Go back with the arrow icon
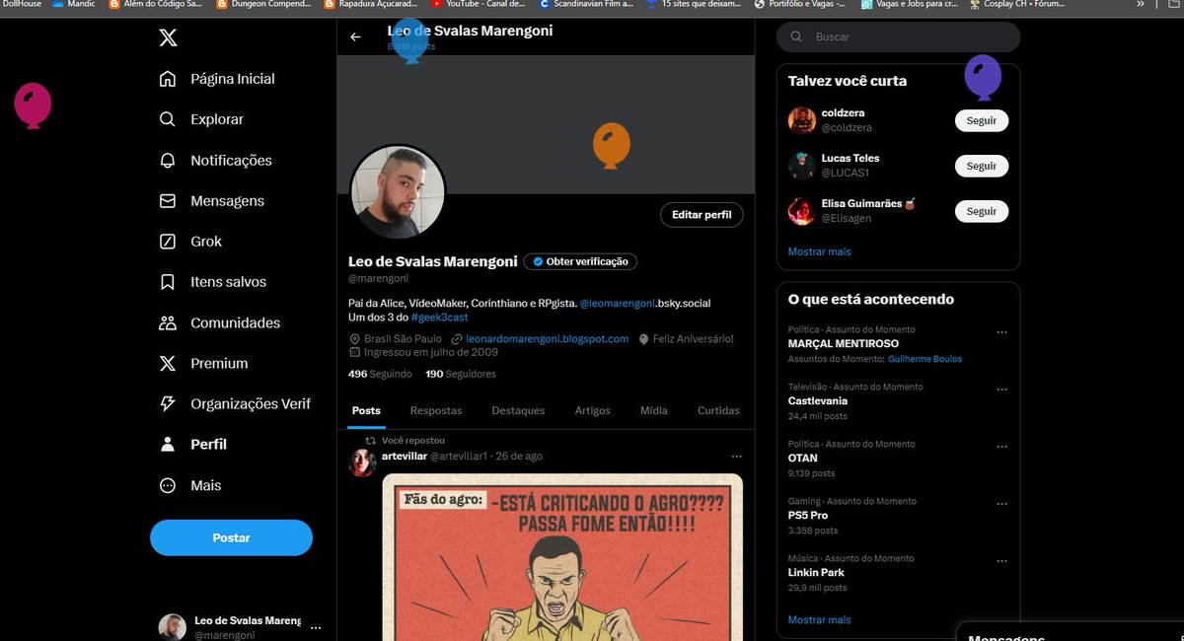 point(355,36)
